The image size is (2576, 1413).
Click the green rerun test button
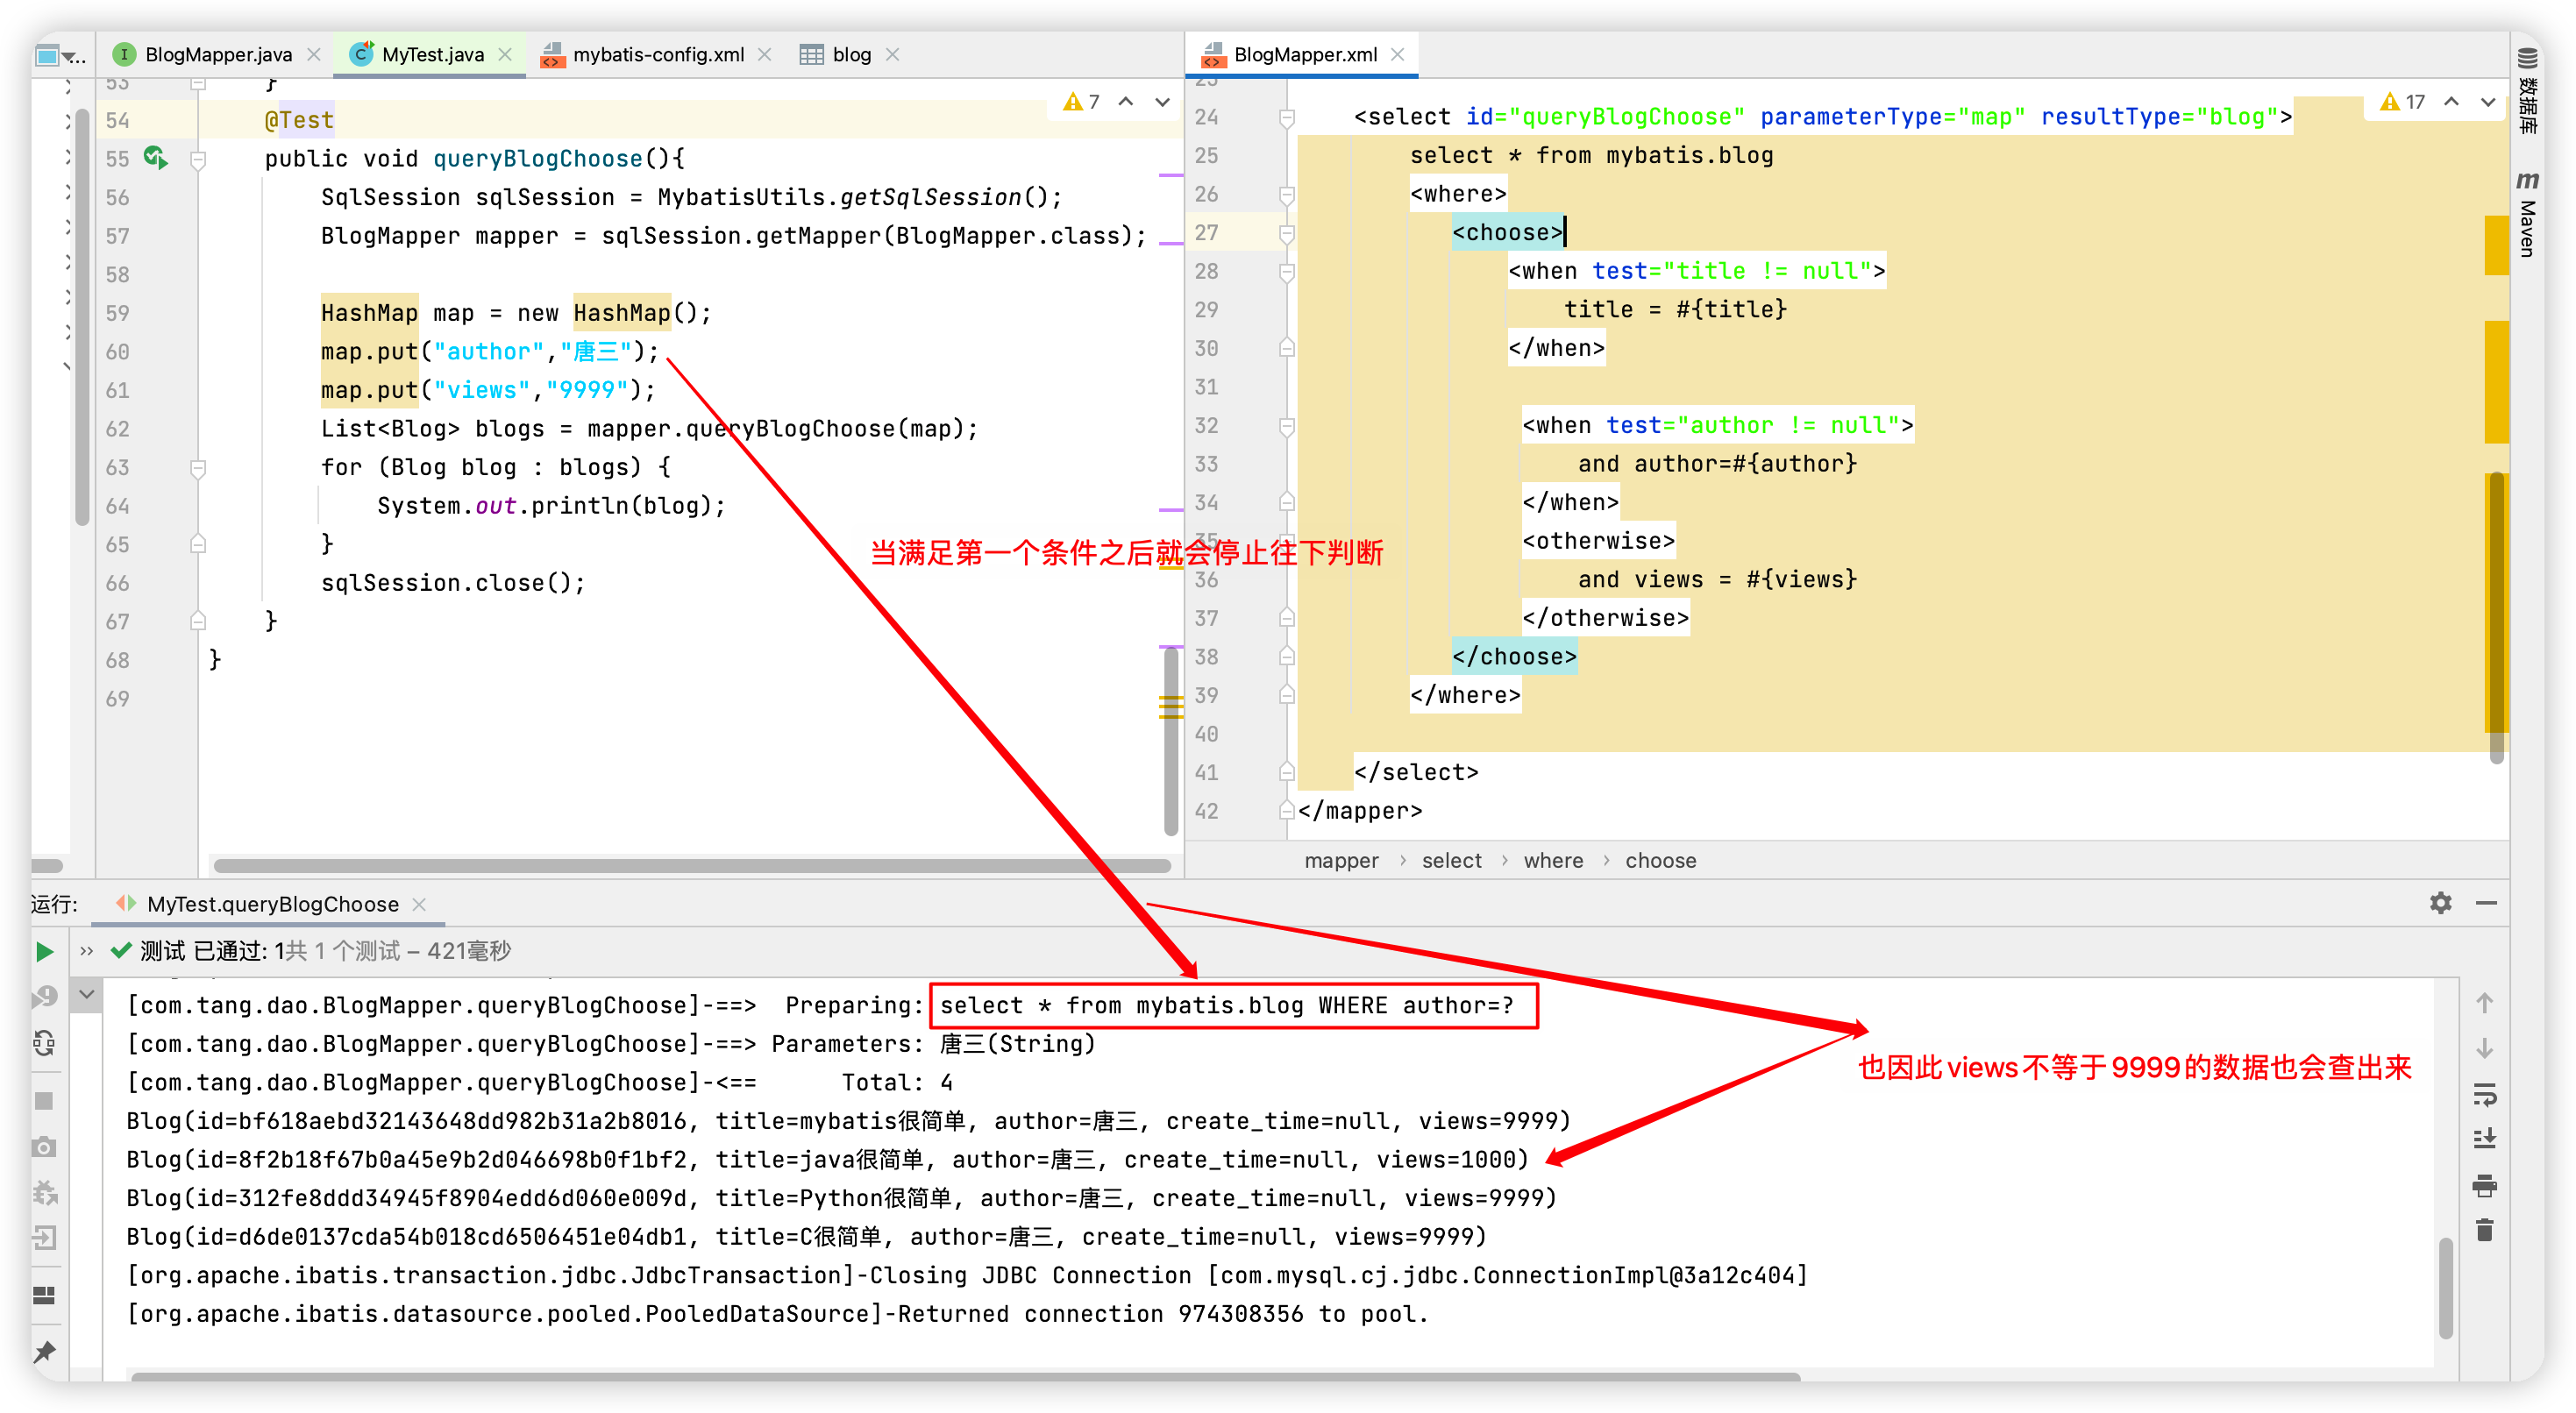click(x=44, y=951)
